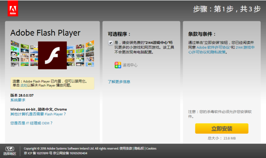
Task: Open the 隐私权 footer link
Action: 139,149
